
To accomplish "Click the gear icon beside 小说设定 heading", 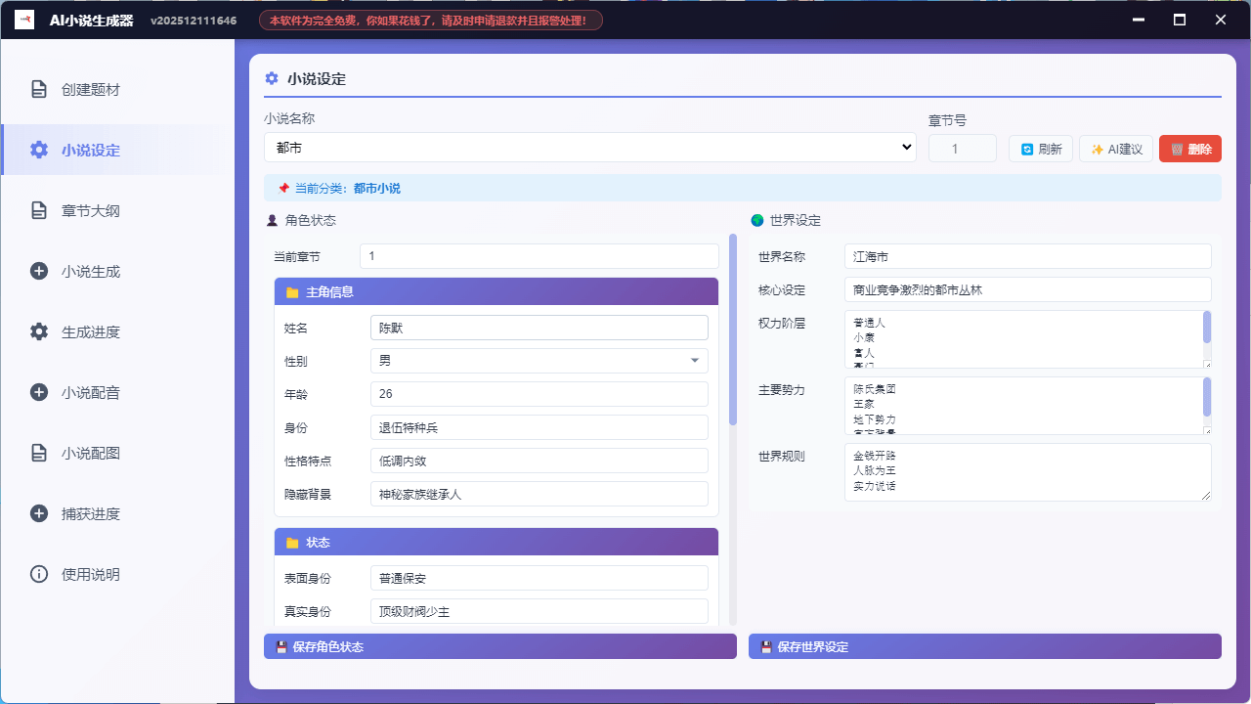I will point(271,79).
